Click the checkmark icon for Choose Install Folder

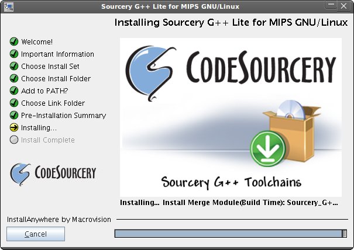tap(14, 78)
